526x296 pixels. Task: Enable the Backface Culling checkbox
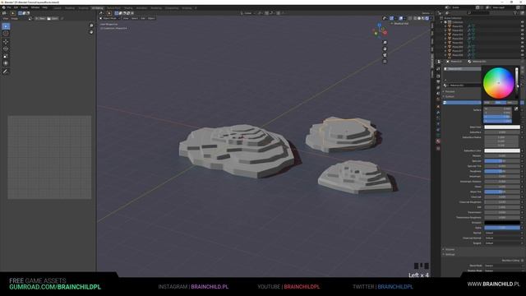click(523, 261)
